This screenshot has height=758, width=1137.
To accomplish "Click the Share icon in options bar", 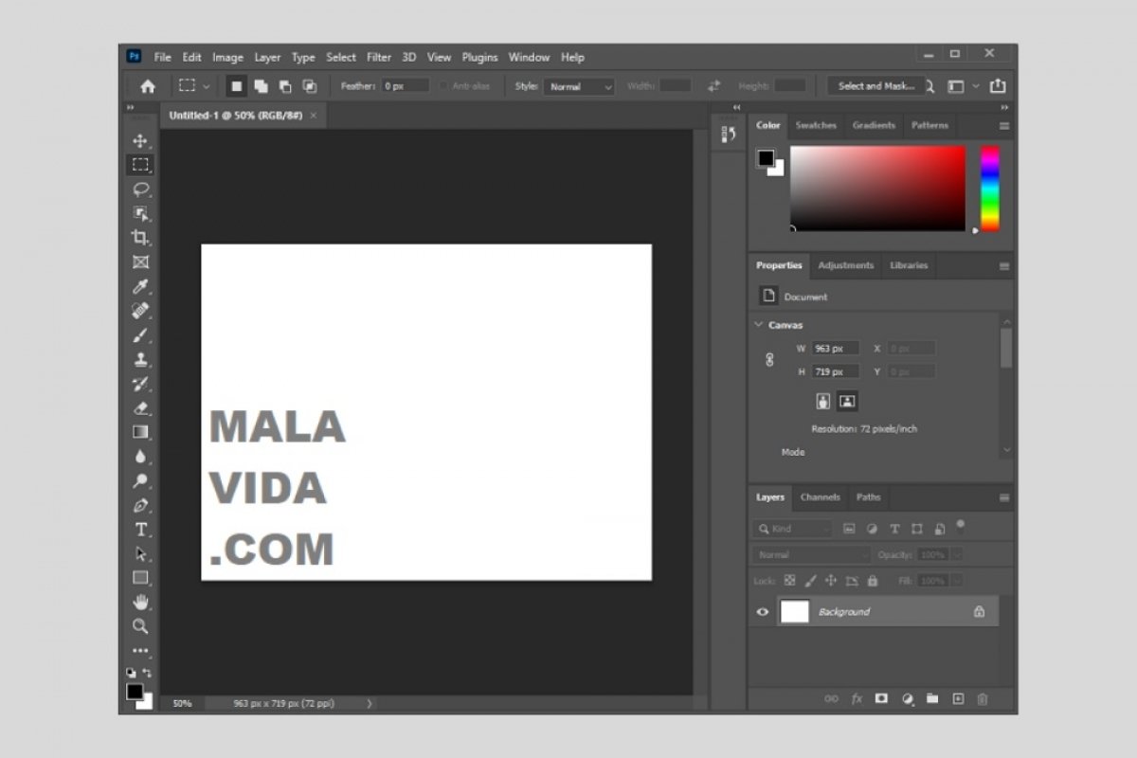I will pos(998,86).
